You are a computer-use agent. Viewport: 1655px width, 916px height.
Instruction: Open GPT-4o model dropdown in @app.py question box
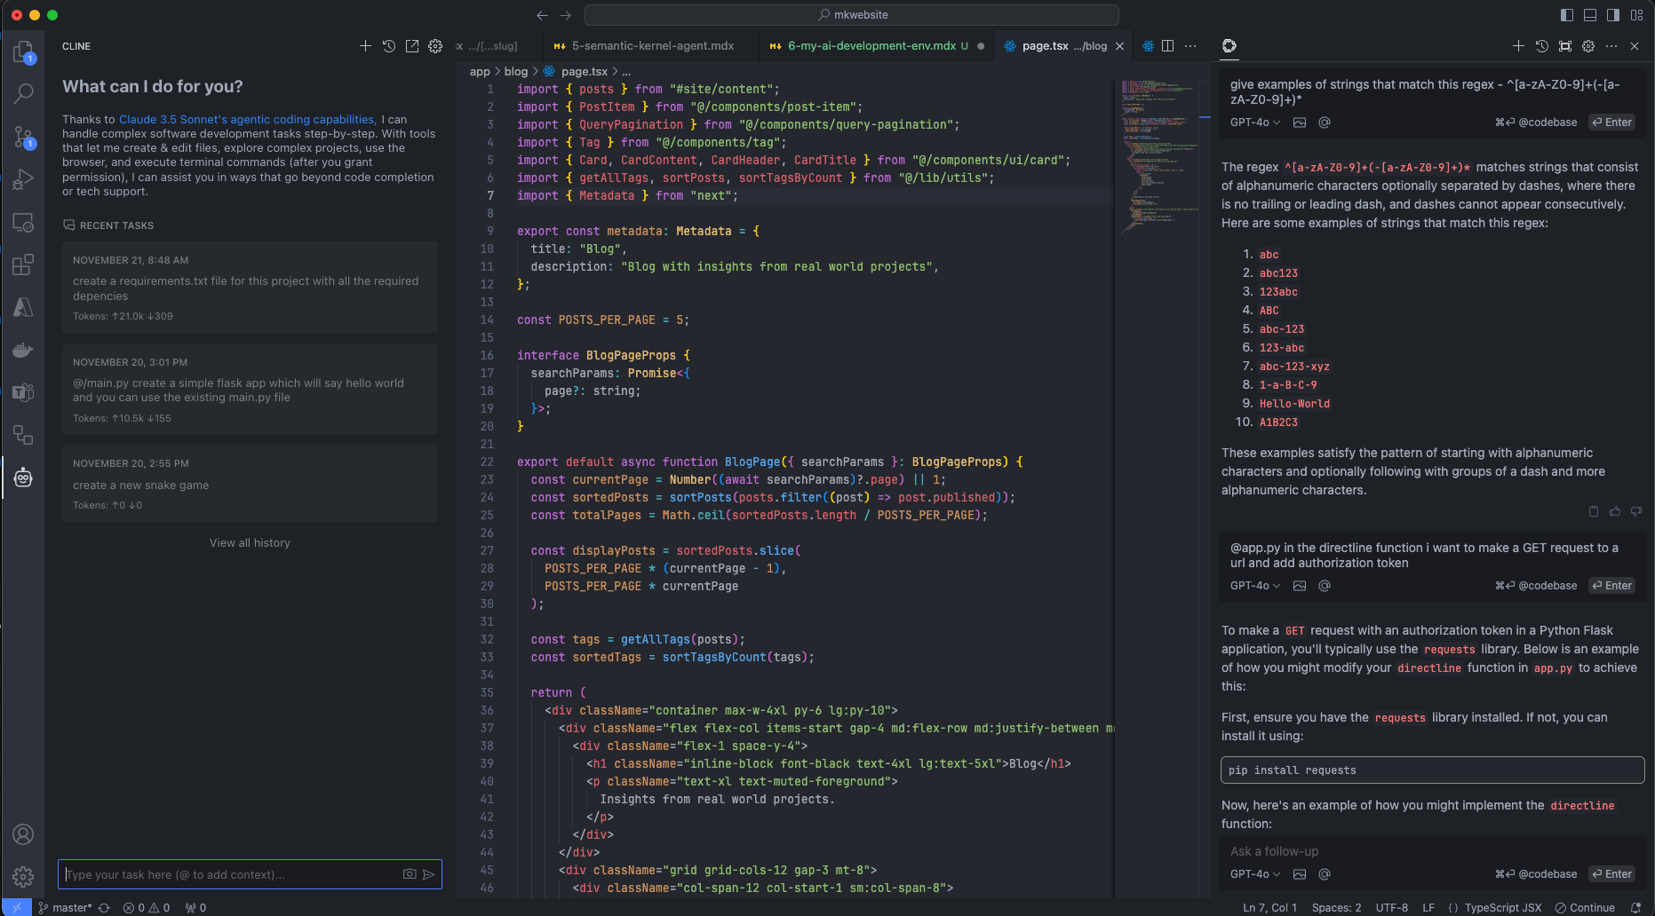coord(1255,586)
